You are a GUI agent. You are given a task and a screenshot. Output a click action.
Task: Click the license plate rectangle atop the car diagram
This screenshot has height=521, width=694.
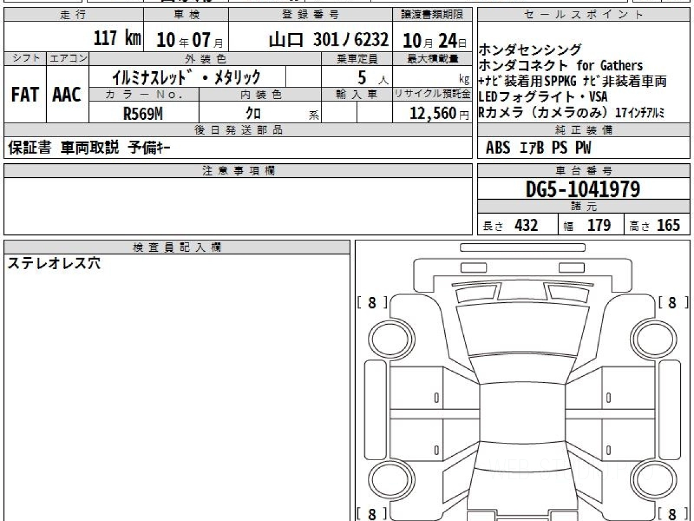[x=522, y=248]
